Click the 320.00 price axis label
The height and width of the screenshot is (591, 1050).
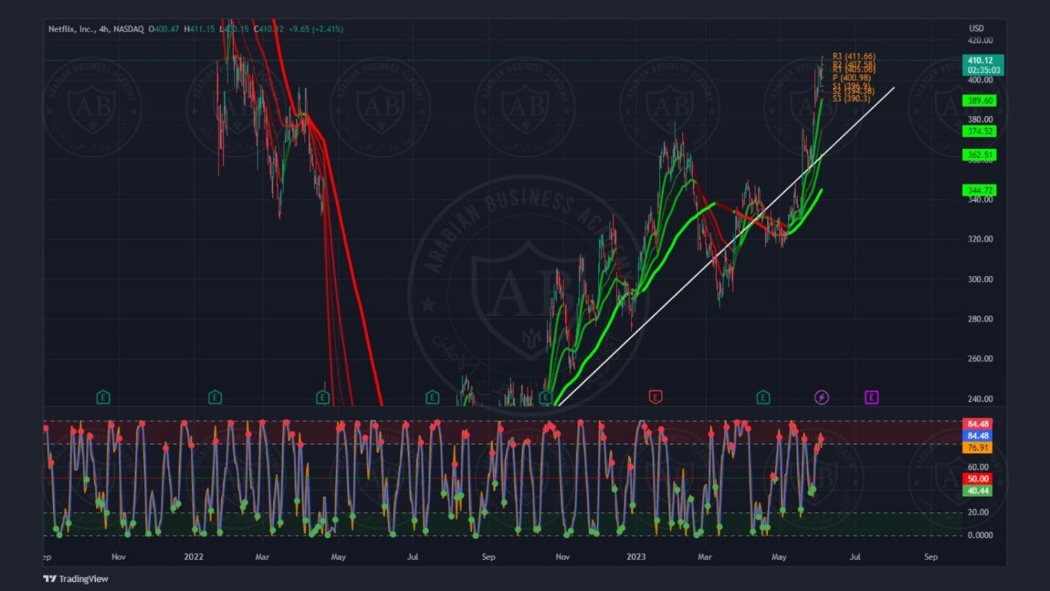pyautogui.click(x=980, y=239)
